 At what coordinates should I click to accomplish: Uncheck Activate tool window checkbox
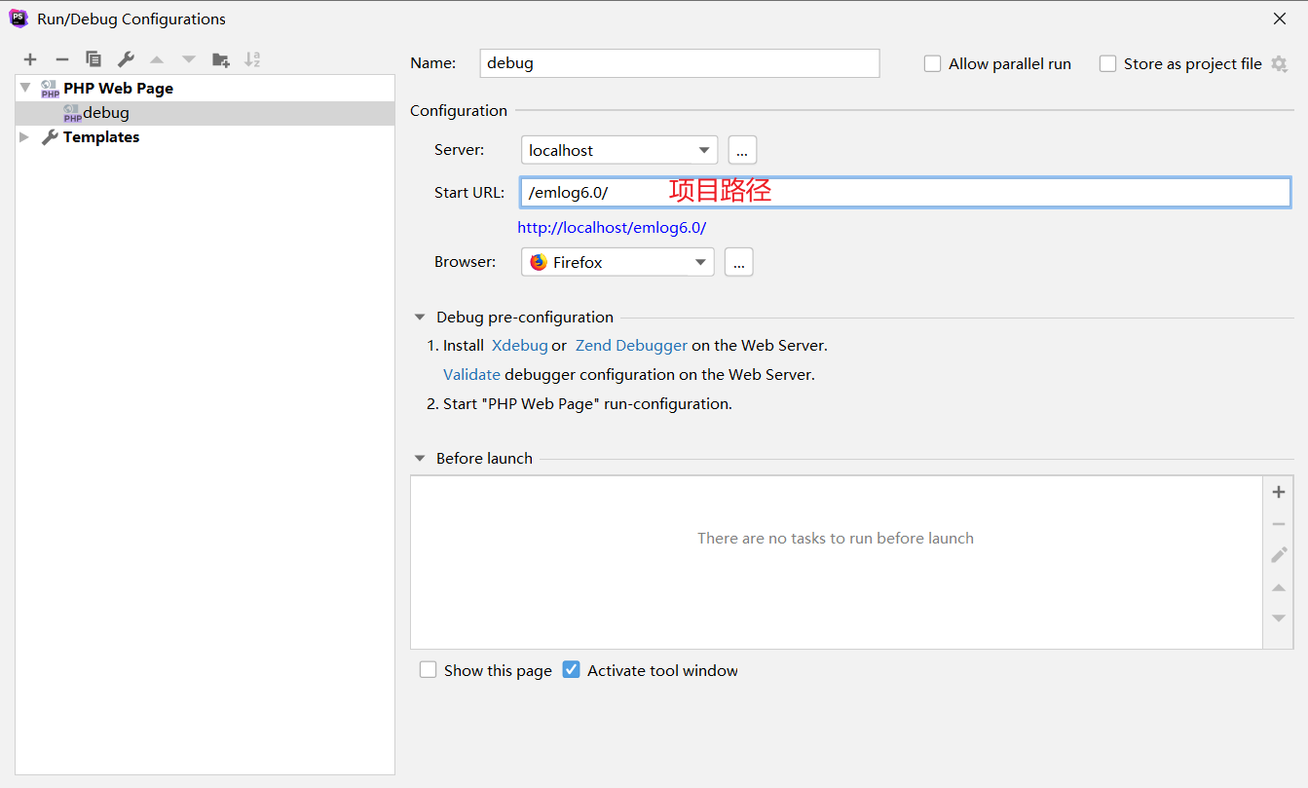tap(572, 670)
